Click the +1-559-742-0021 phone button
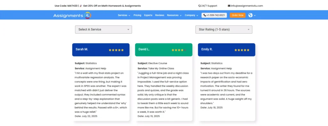Viewport: 328px width, 126px height. pos(214,15)
